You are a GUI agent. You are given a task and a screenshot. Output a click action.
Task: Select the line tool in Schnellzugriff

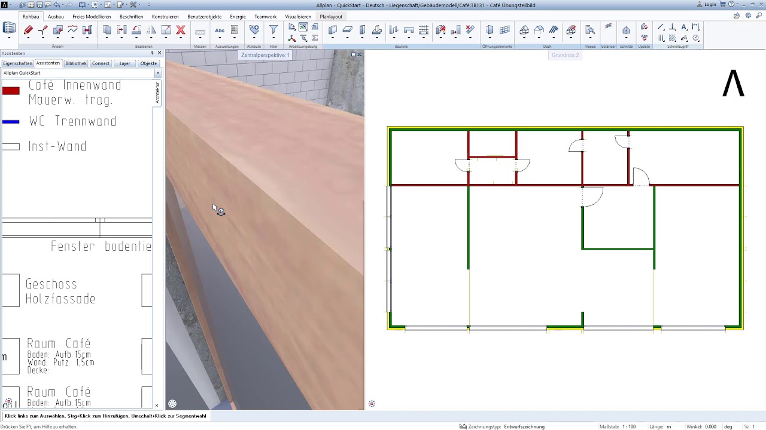coord(661,27)
